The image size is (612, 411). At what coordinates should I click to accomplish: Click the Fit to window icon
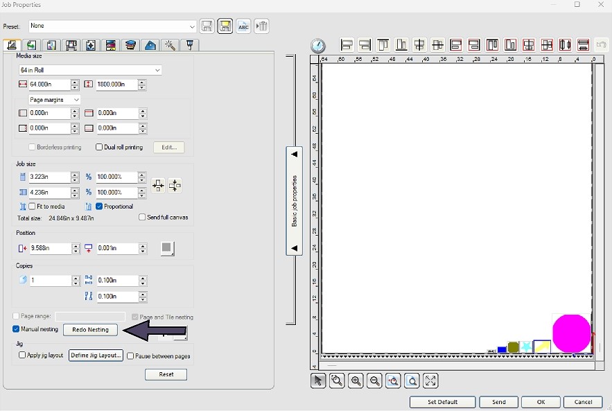pyautogui.click(x=430, y=381)
